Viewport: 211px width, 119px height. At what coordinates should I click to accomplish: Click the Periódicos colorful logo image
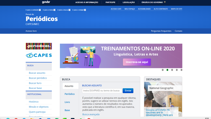(x=38, y=46)
